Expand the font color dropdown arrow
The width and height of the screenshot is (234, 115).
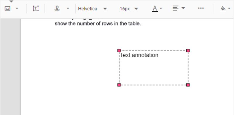coord(161,8)
